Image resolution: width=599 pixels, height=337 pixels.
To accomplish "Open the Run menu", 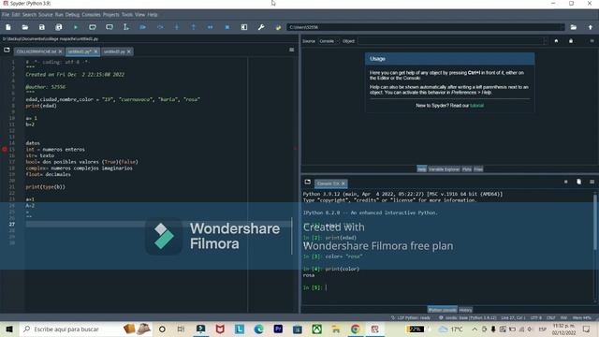I will (59, 15).
